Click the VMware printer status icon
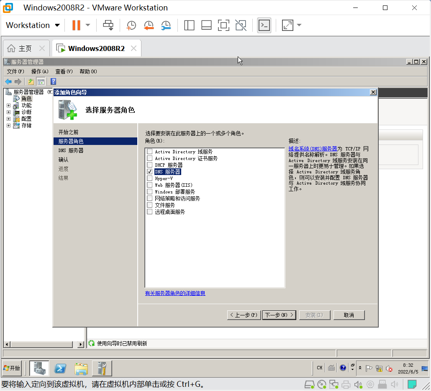 (x=346, y=385)
